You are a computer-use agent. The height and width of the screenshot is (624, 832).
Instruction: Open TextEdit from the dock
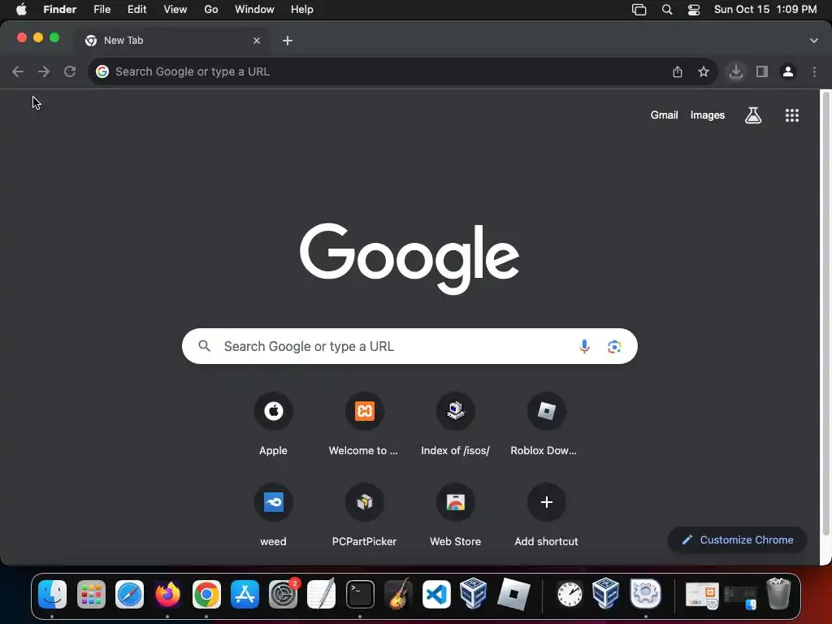(x=322, y=594)
